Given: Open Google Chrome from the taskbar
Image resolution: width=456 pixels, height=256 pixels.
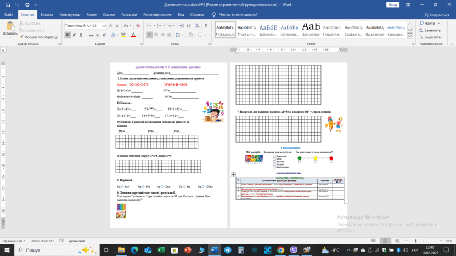Looking at the screenshot, I should (280, 250).
